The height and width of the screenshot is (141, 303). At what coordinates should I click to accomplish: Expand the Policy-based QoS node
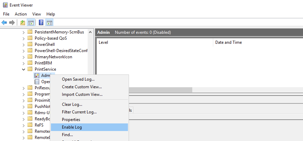click(23, 38)
